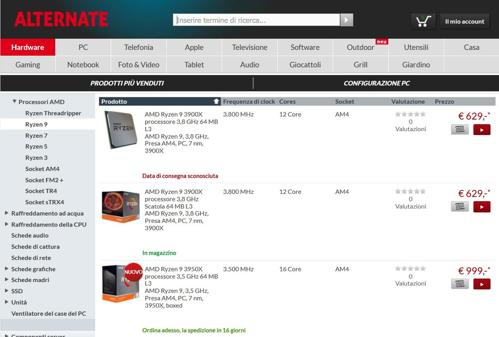Expand the Schede grafiche category

7,269
